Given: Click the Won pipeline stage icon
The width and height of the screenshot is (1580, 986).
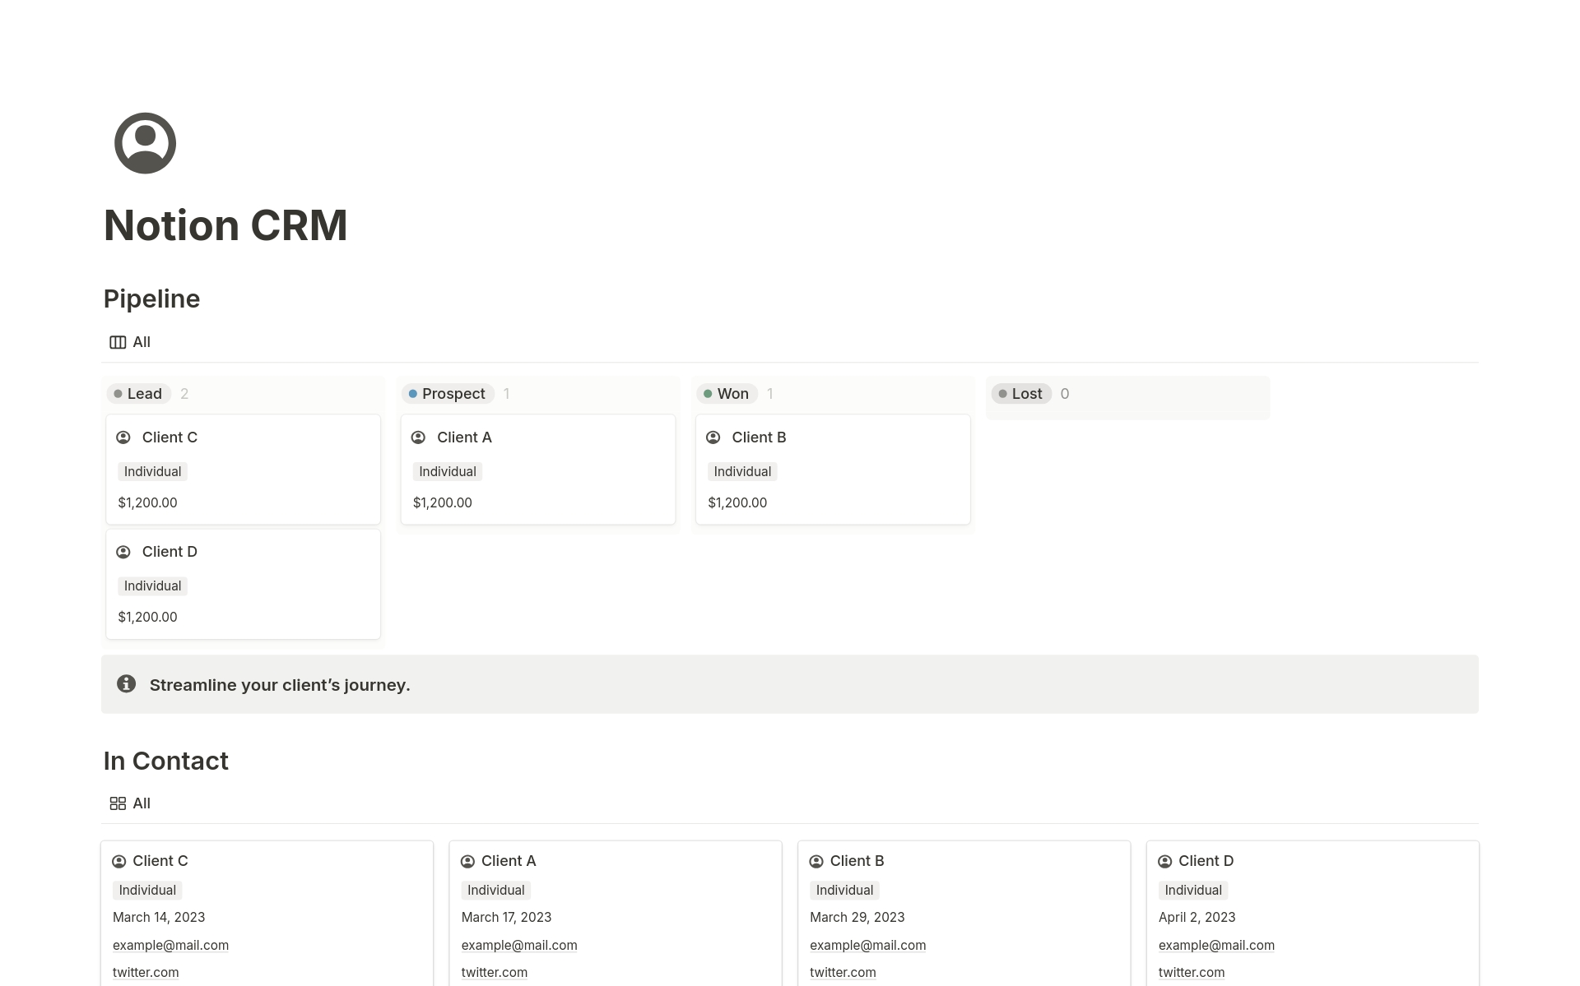Looking at the screenshot, I should 707,393.
